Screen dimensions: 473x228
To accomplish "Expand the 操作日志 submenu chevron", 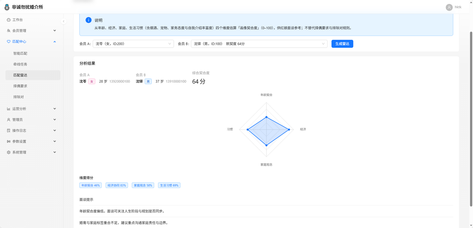I will [x=55, y=130].
